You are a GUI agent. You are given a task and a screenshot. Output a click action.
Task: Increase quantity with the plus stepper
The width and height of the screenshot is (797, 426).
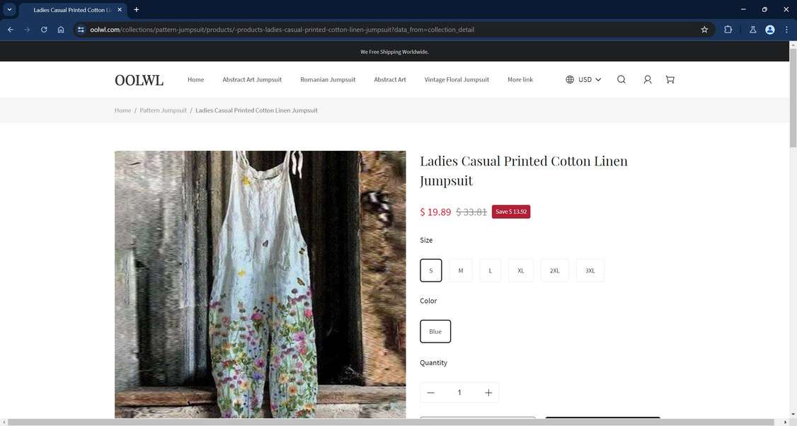pos(489,392)
